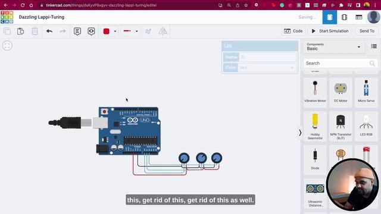Open the browser three-dot menu
381x214 pixels.
pos(375,5)
